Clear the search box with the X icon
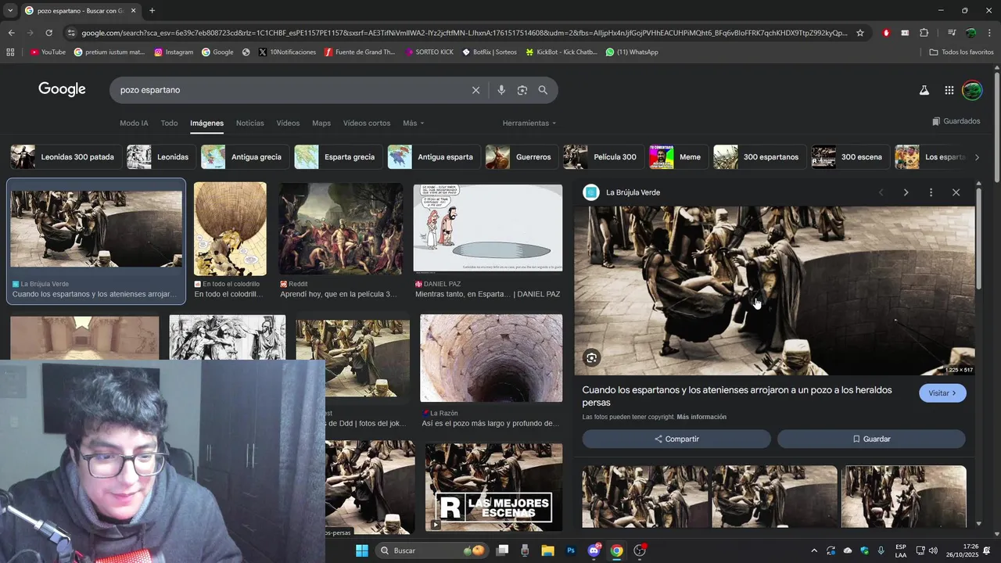 click(x=475, y=90)
